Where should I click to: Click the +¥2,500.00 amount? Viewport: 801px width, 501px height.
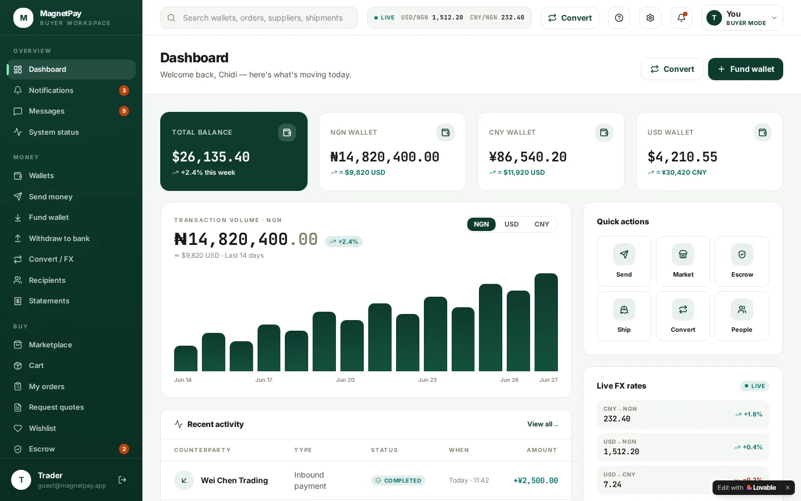click(x=536, y=480)
